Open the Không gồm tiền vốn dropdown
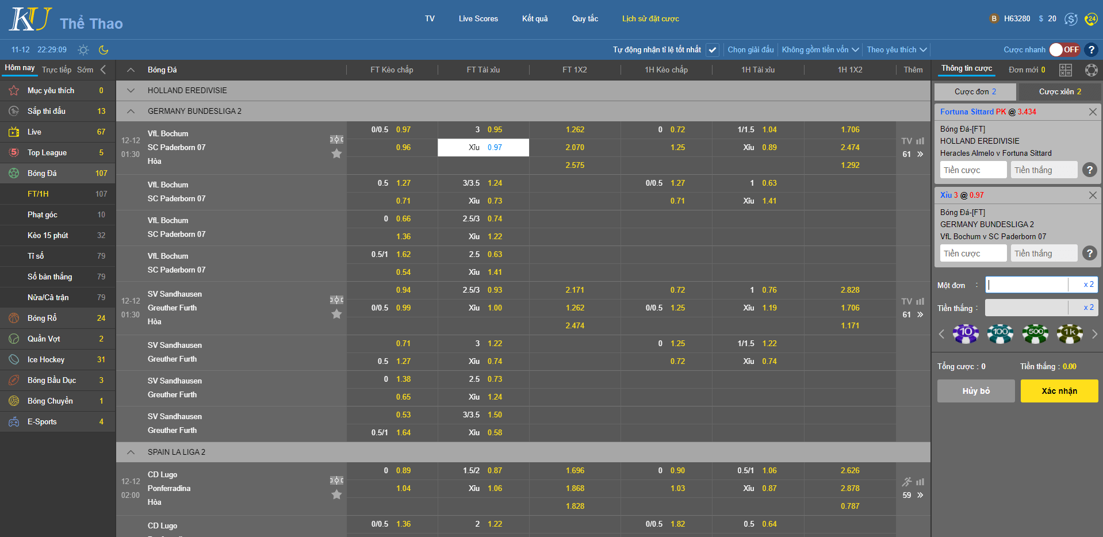Image resolution: width=1103 pixels, height=537 pixels. coord(819,50)
